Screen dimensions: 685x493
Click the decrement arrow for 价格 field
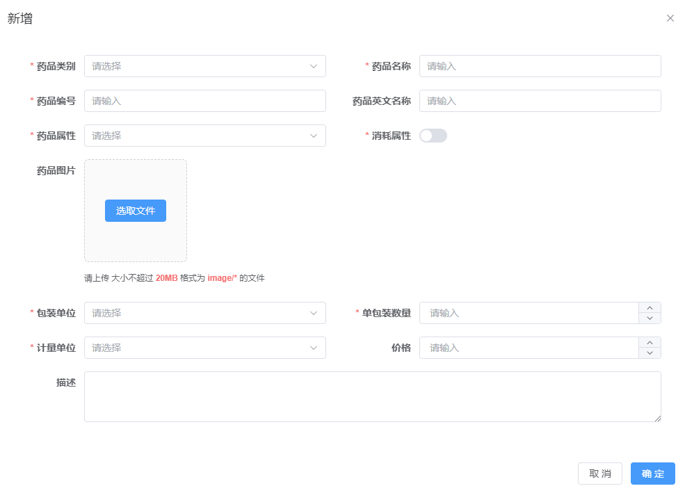pyautogui.click(x=650, y=353)
